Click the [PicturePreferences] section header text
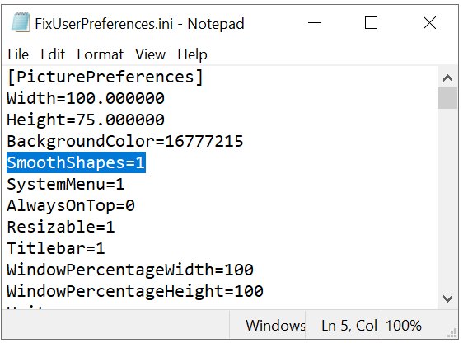Image resolution: width=468 pixels, height=343 pixels. 105,77
